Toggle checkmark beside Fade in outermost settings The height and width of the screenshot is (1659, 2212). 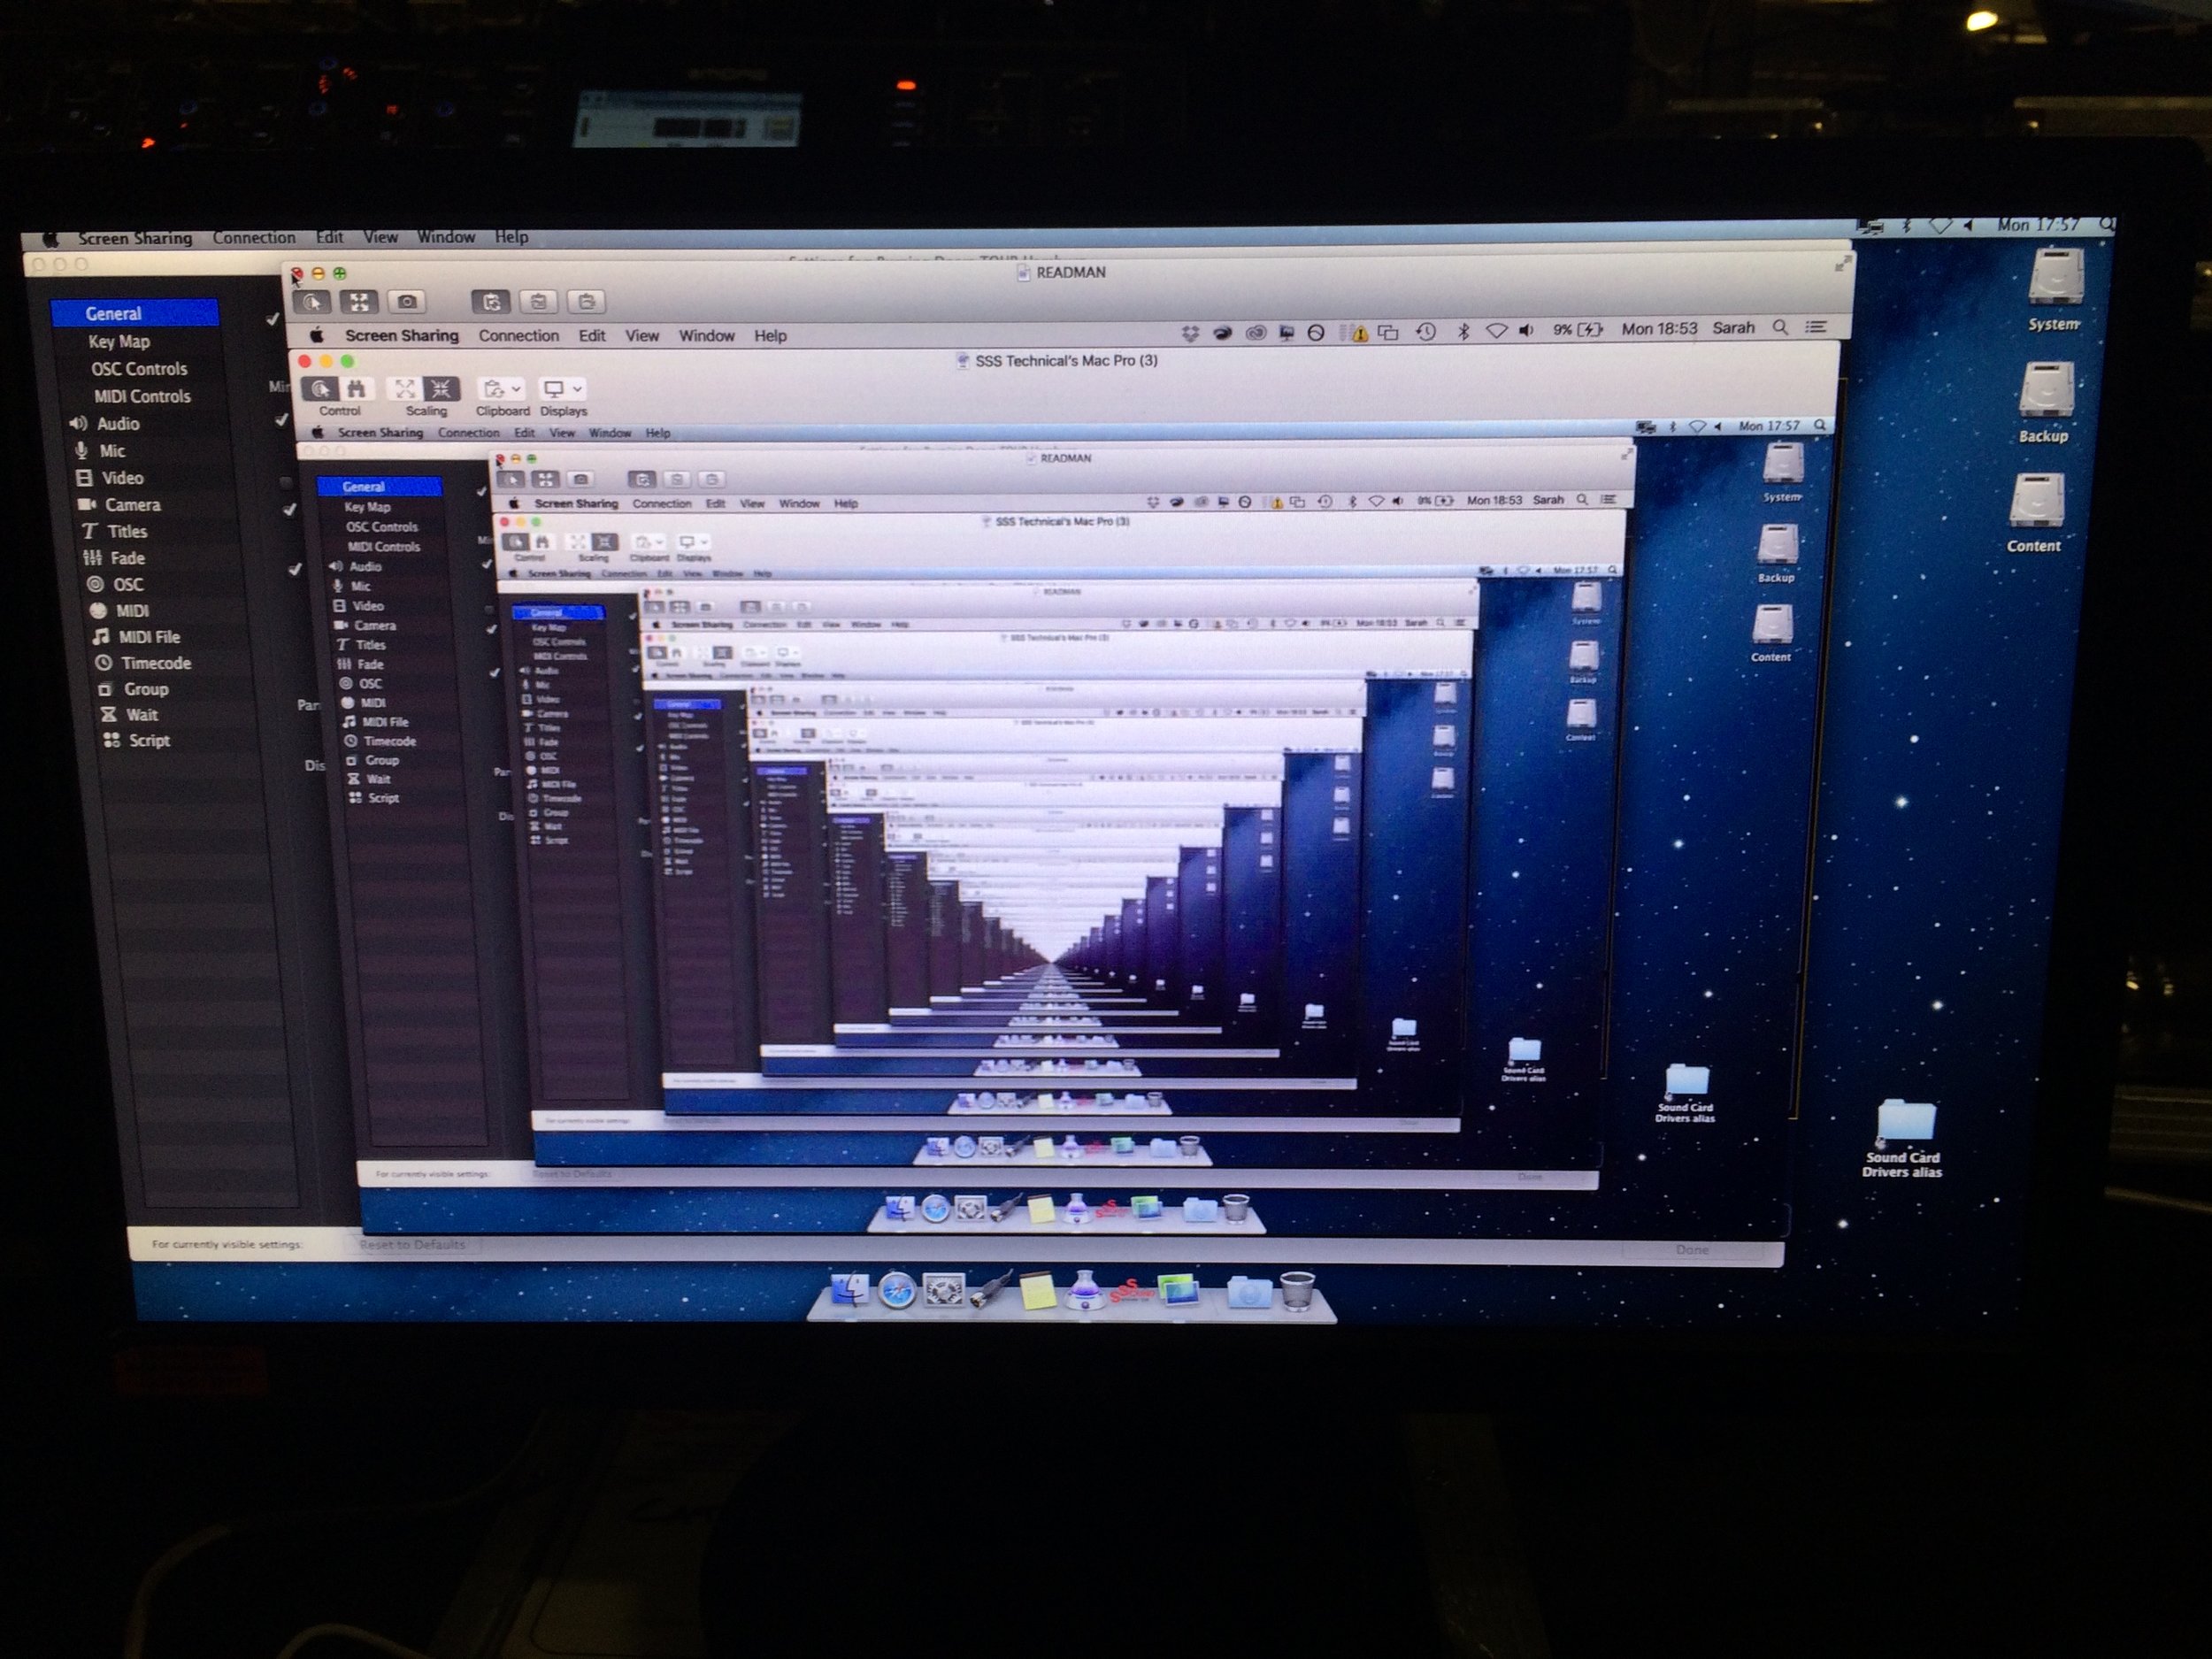pos(295,569)
